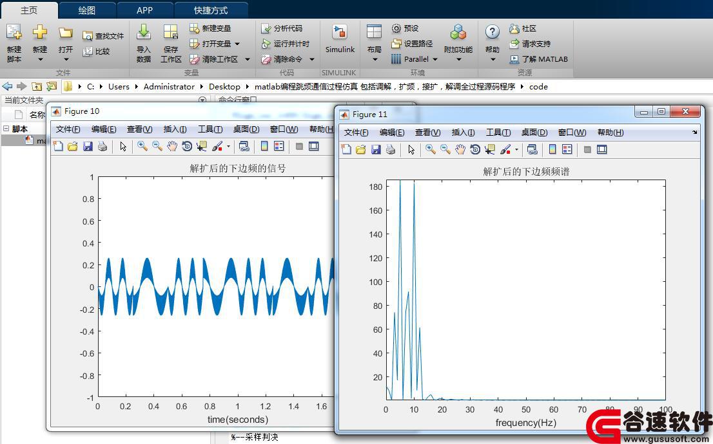
Task: Create a new script with 新建脚本
Action: (14, 43)
